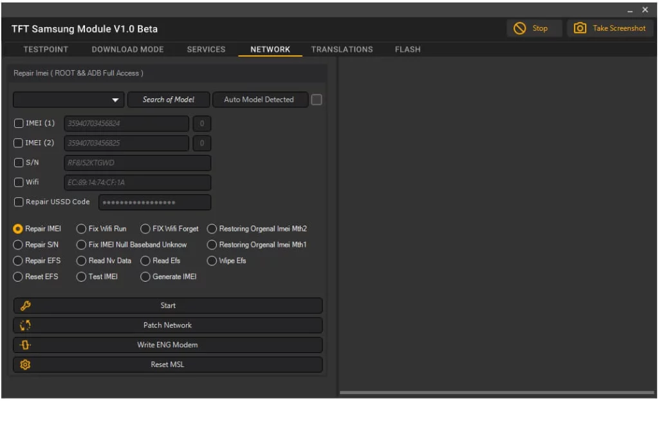Switch to the TESTPOINT tab

tap(46, 50)
